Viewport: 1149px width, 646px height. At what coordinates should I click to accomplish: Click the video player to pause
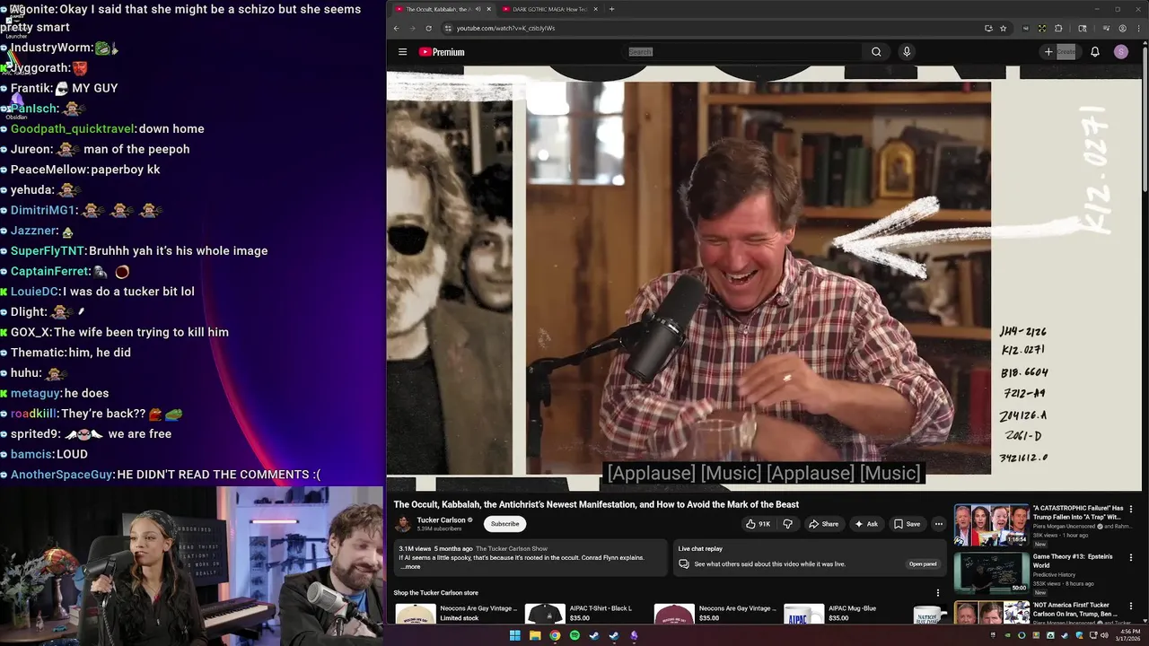[x=764, y=278]
